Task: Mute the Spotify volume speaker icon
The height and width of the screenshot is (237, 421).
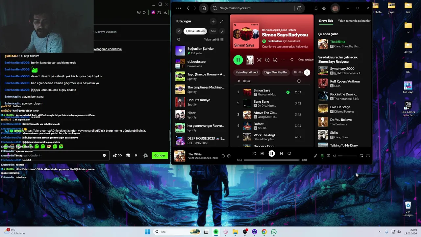Action: click(334, 156)
